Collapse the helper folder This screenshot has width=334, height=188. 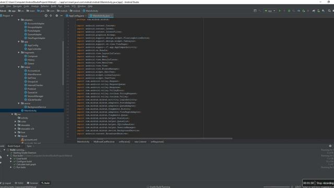[19, 67]
